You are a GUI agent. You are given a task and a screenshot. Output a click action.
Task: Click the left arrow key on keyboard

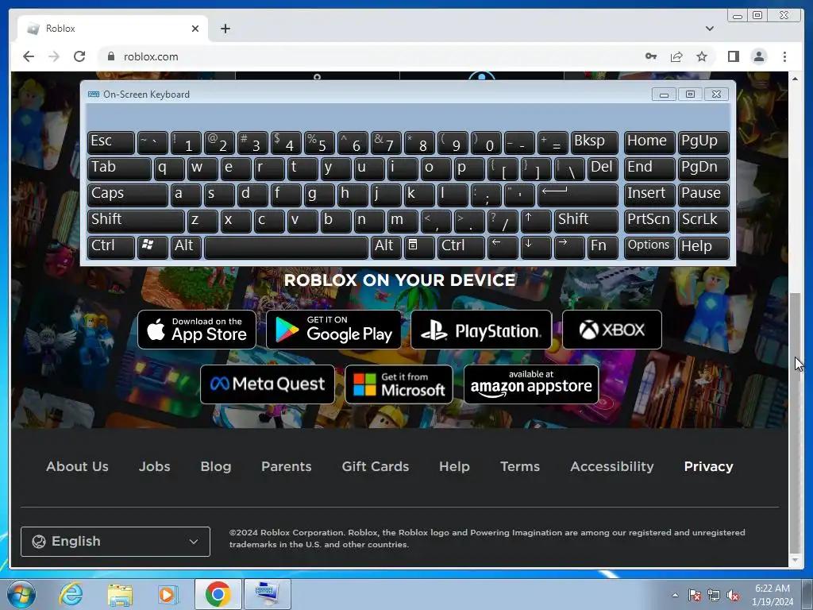[503, 247]
